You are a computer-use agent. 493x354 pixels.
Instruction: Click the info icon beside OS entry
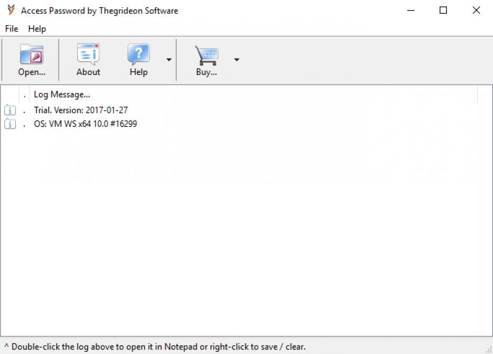coord(10,124)
